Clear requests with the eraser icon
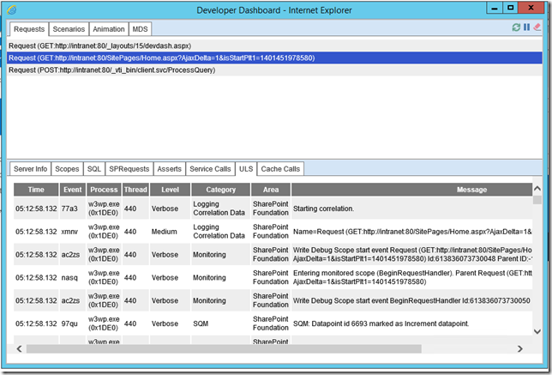Image resolution: width=552 pixels, height=375 pixels. 537,28
